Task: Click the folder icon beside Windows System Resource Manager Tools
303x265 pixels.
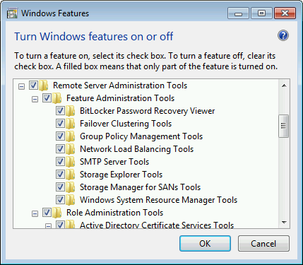Action: (70, 200)
